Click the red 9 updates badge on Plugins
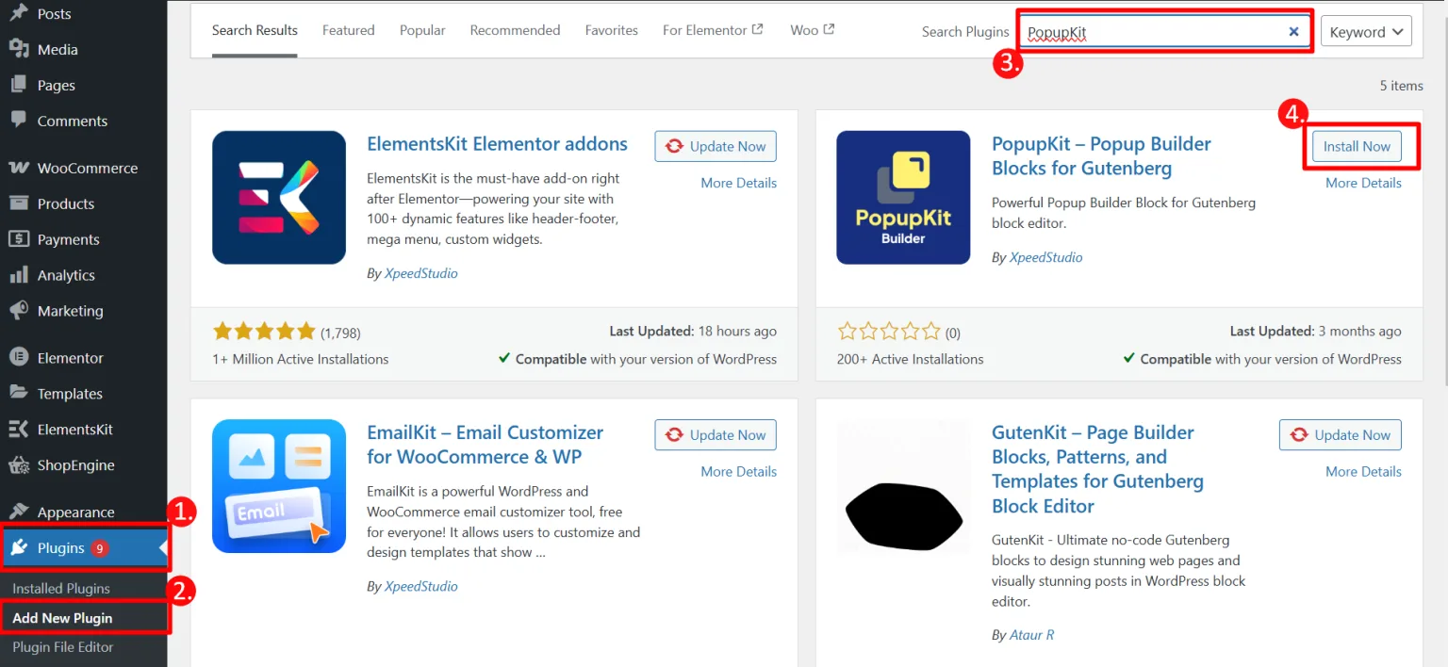1448x667 pixels. (100, 548)
